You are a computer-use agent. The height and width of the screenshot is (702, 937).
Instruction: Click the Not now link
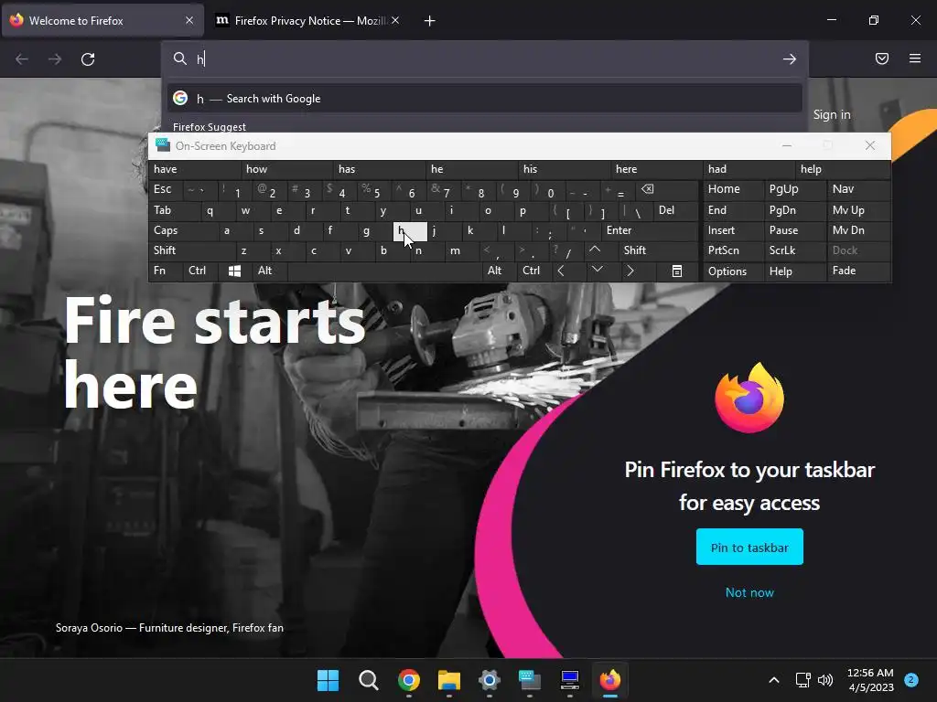(x=749, y=592)
